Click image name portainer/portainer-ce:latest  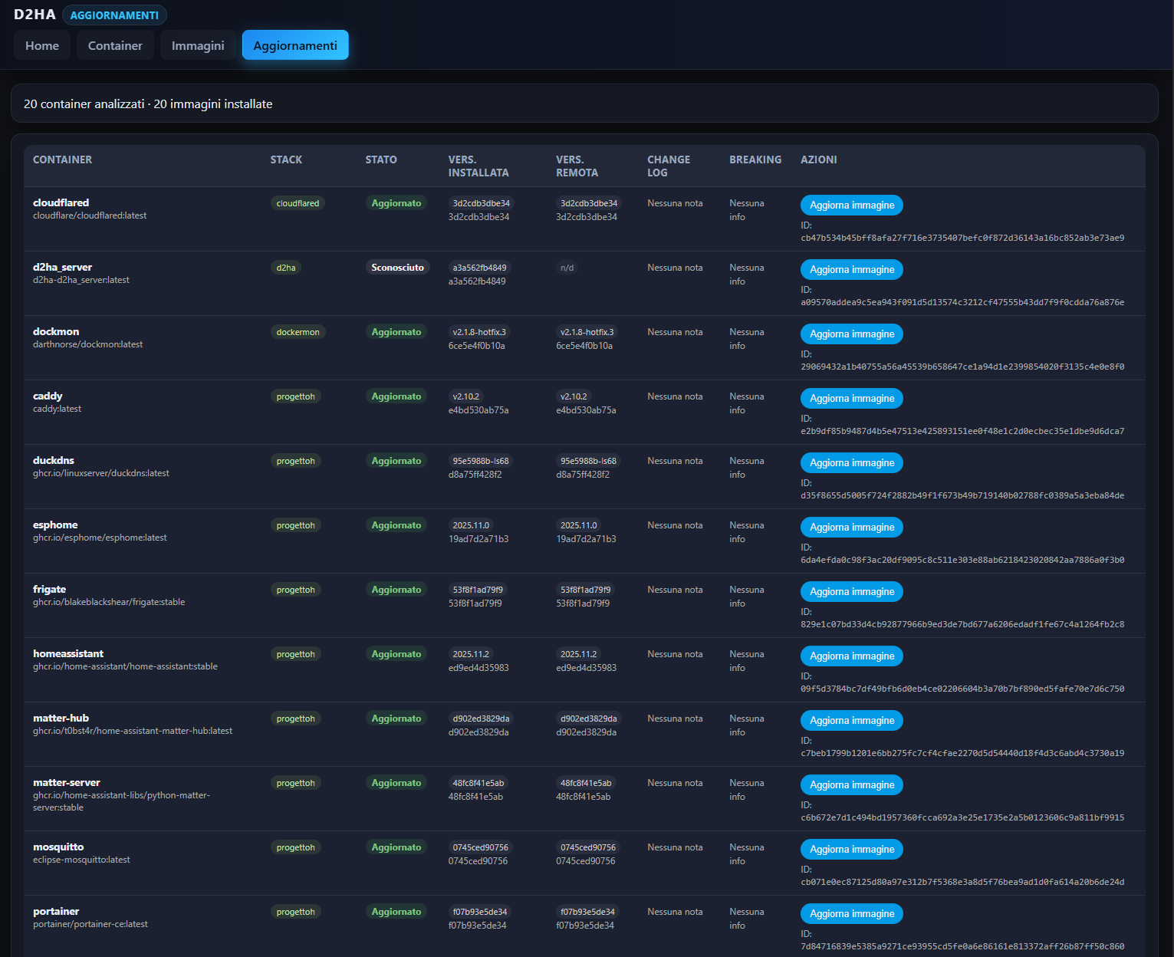[90, 924]
